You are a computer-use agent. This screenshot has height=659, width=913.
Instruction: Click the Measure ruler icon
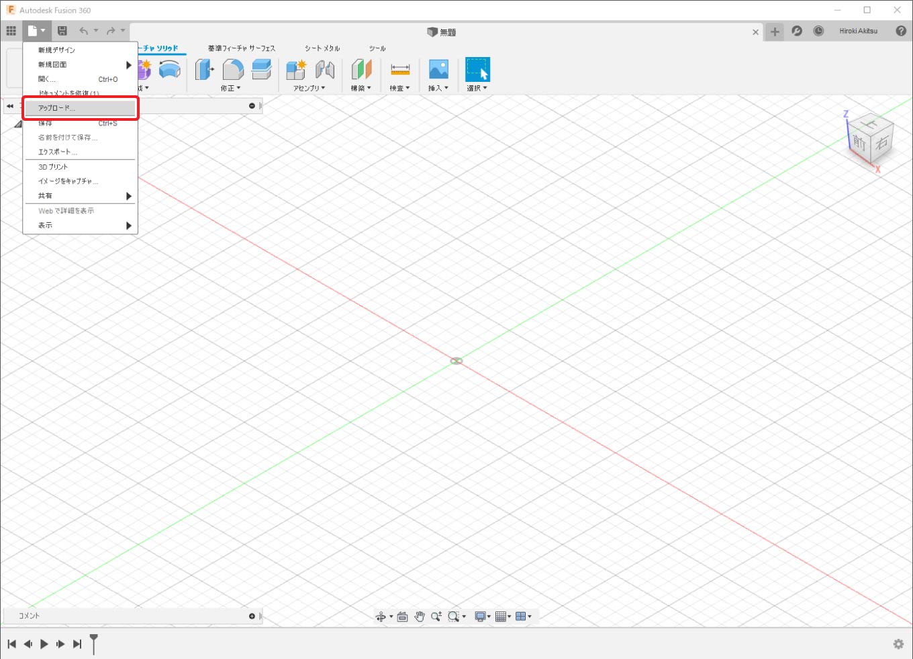400,69
